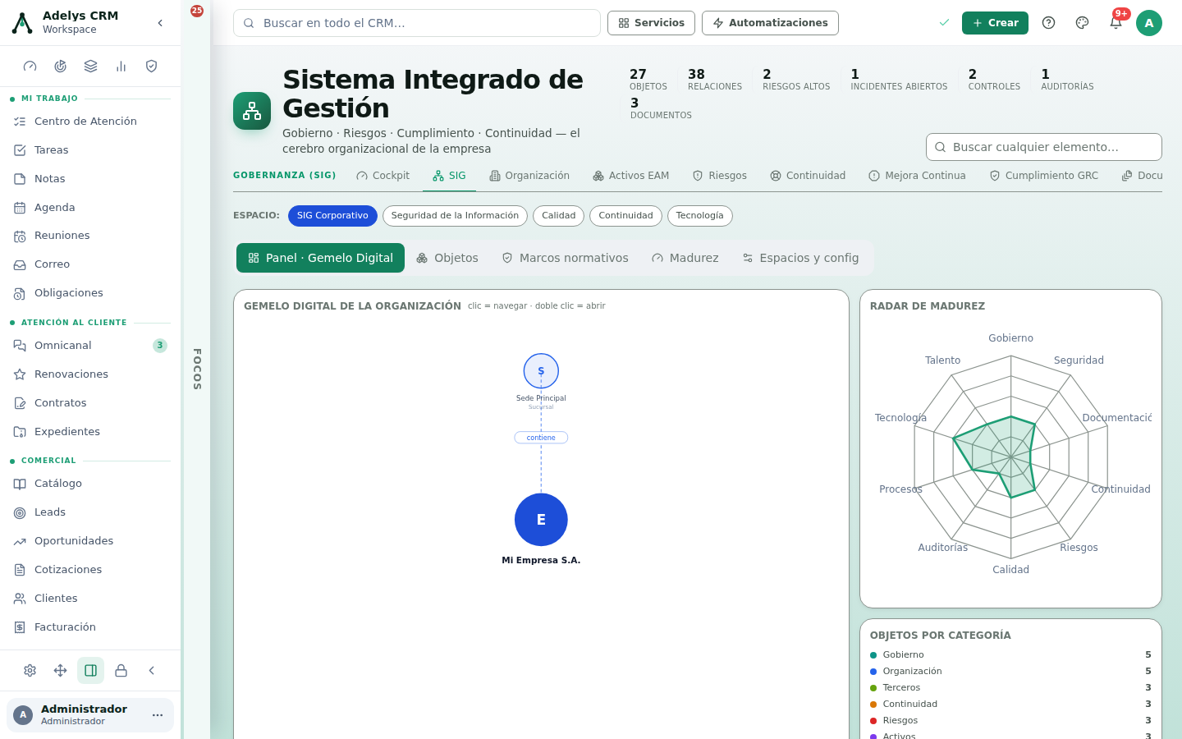This screenshot has width=1182, height=739.
Task: Select Panel · Gemelo Digital subtab
Action: 320,258
